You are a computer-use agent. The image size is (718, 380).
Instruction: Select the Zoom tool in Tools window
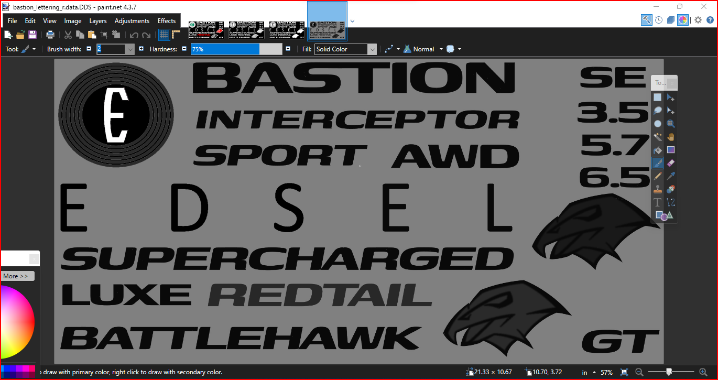pos(671,123)
